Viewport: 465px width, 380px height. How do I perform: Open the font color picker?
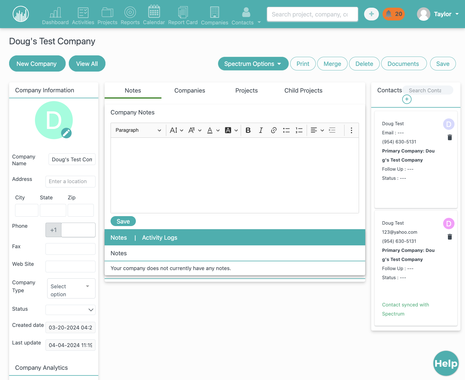tap(213, 130)
